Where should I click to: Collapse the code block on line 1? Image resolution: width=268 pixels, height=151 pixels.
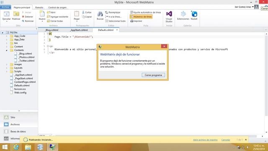(x=48, y=34)
